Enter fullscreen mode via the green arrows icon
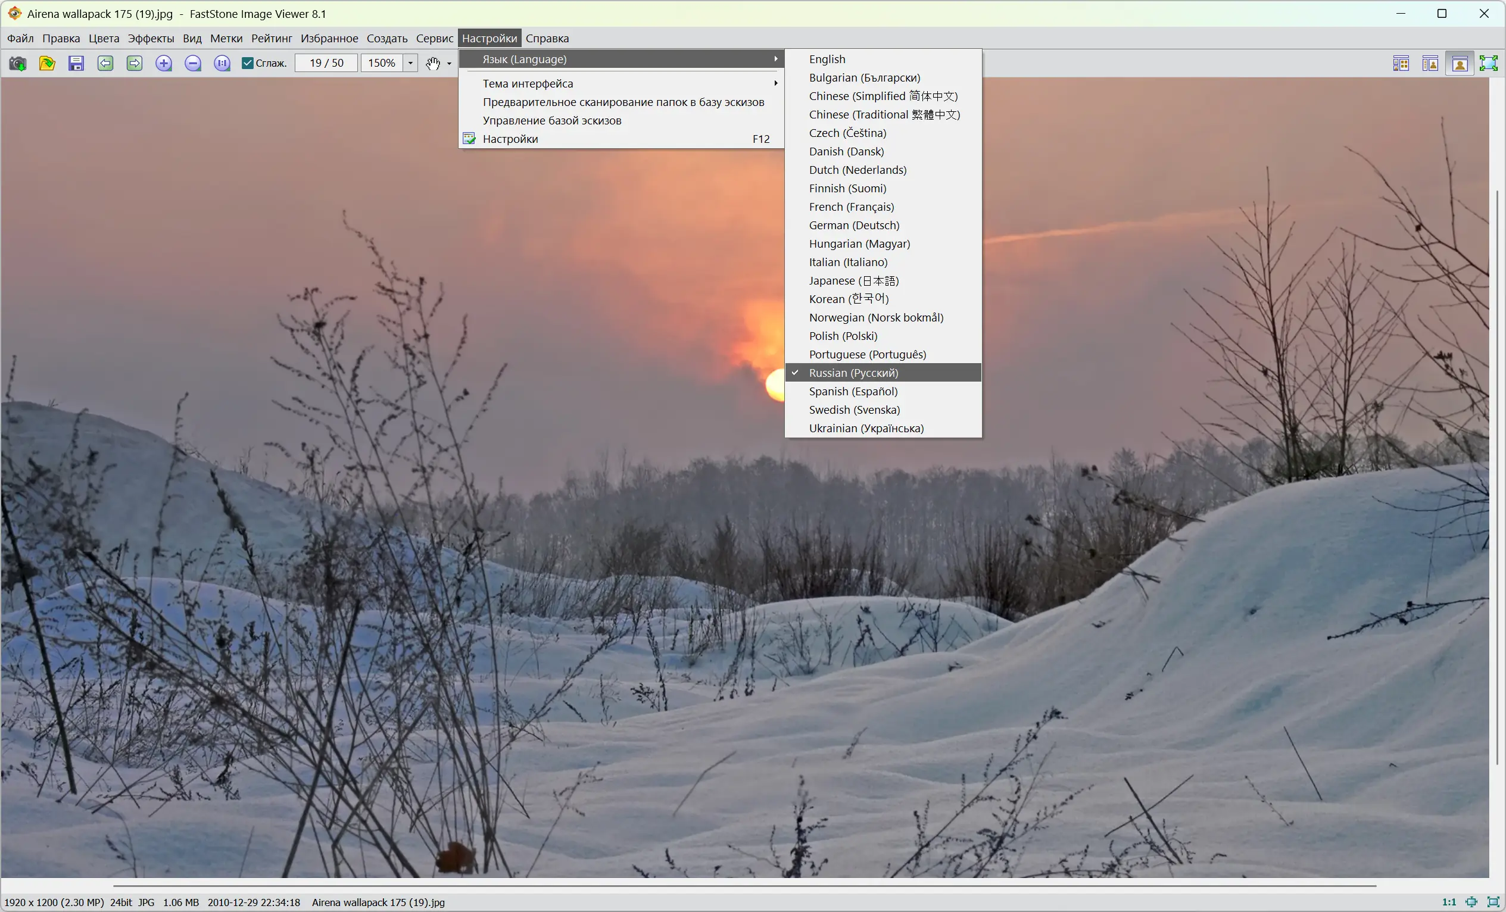The height and width of the screenshot is (912, 1506). (x=1489, y=63)
